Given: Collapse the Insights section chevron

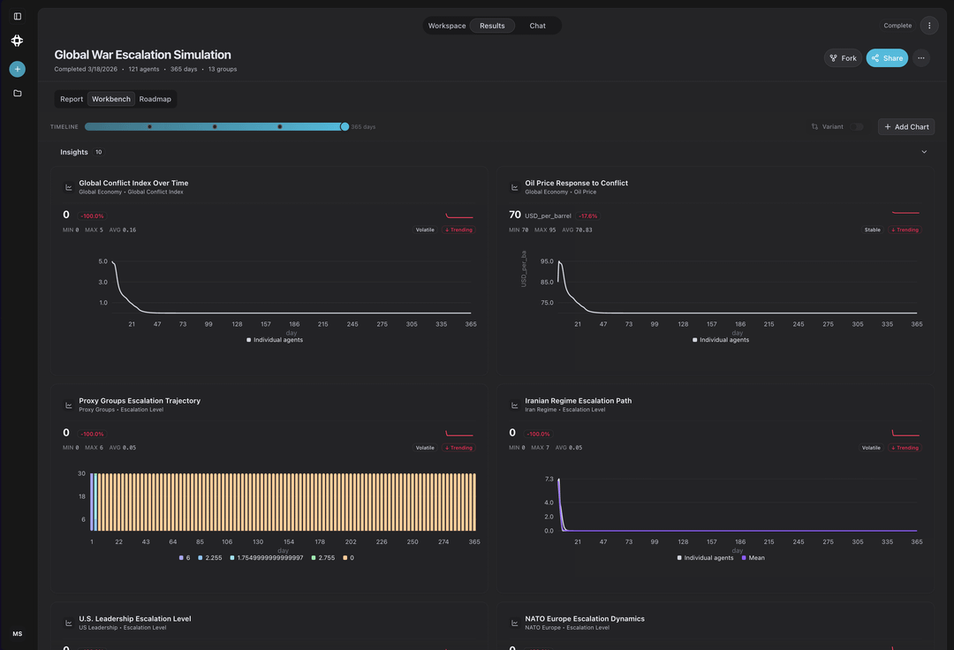Looking at the screenshot, I should [x=924, y=152].
